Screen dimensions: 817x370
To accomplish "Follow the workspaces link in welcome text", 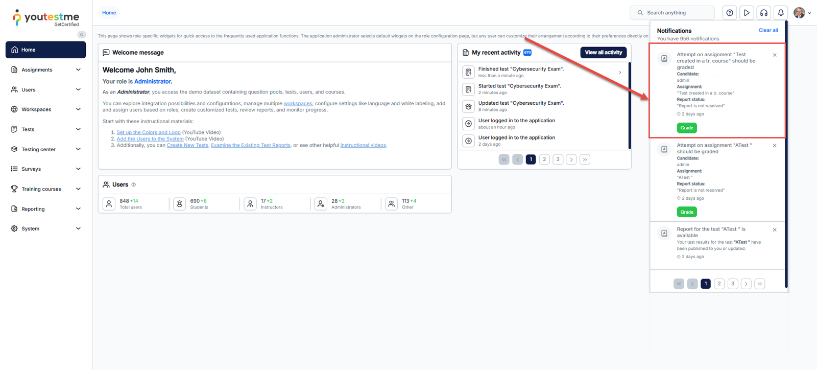I will click(298, 104).
